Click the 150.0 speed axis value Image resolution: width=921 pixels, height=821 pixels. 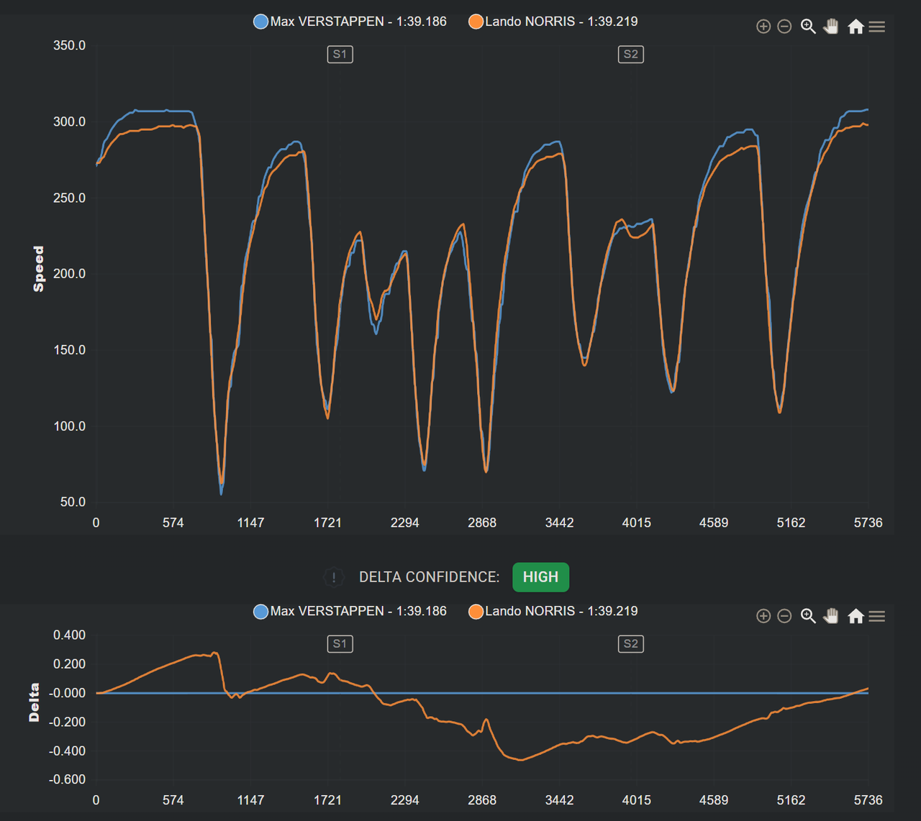pyautogui.click(x=69, y=350)
